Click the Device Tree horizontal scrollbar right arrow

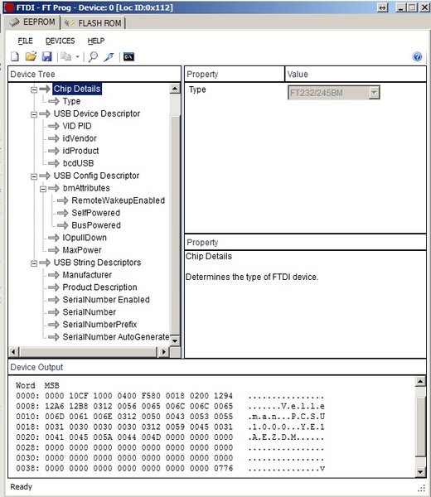163,352
